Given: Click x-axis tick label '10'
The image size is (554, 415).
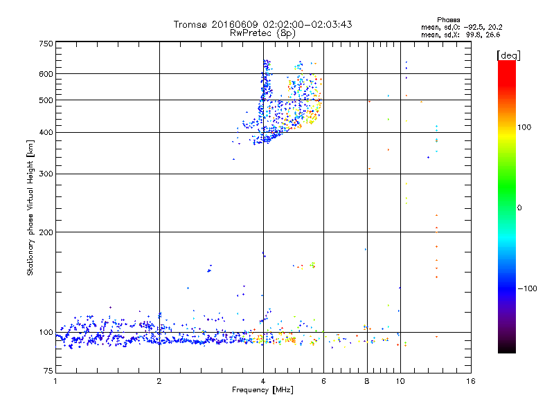Looking at the screenshot, I should (x=400, y=381).
